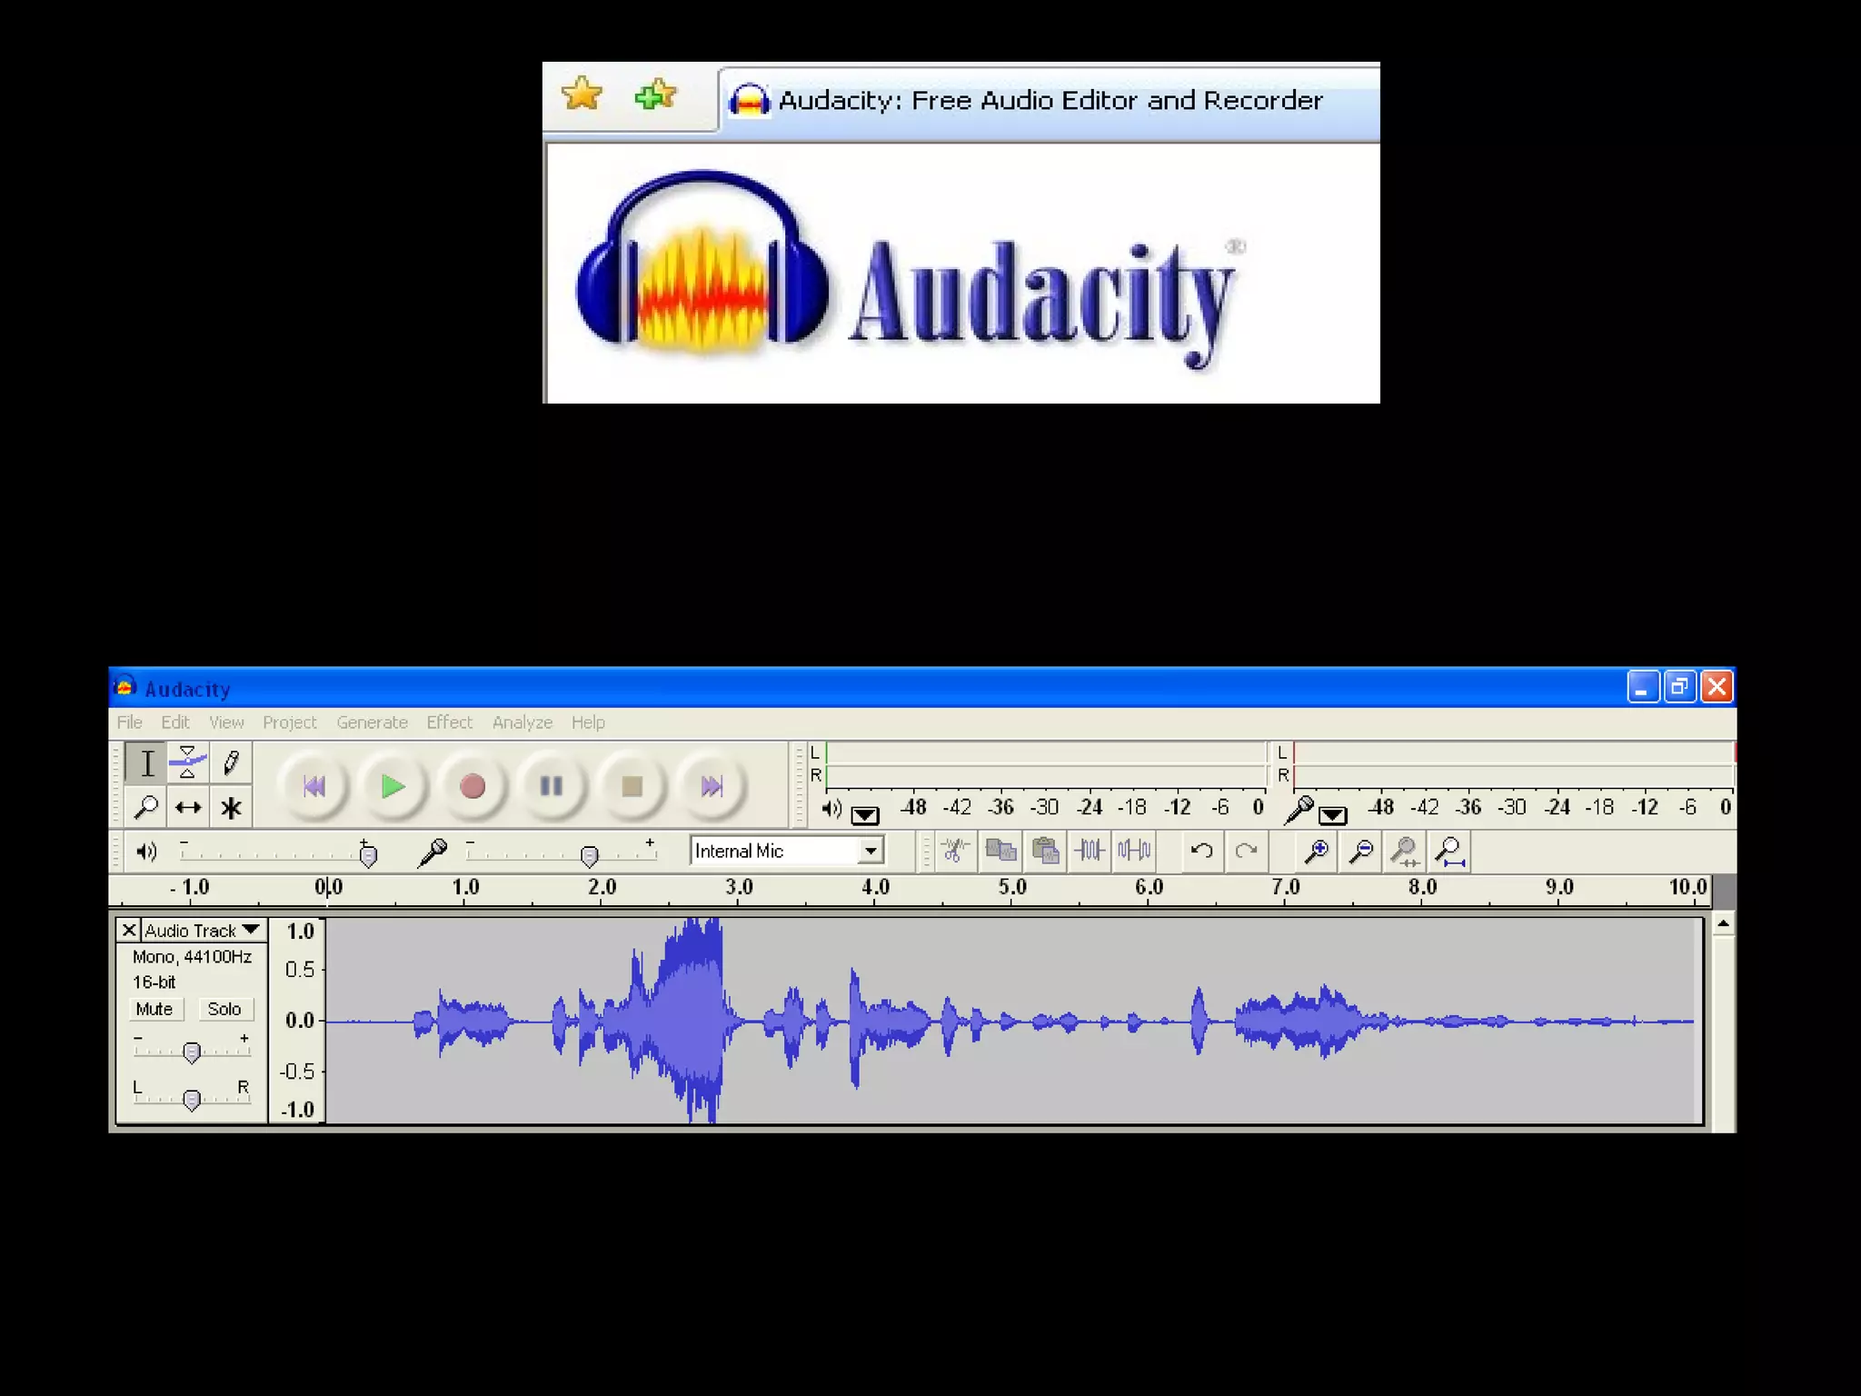Click the Trim outside selection icon
1861x1396 pixels.
(1090, 851)
